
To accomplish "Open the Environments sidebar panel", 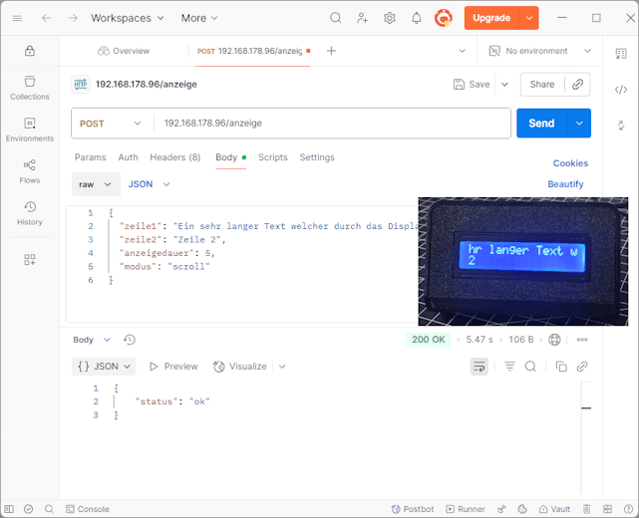I will (x=29, y=129).
